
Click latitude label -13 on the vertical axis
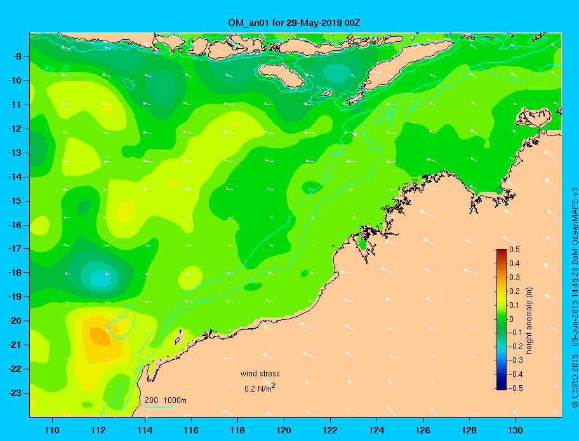[15, 153]
